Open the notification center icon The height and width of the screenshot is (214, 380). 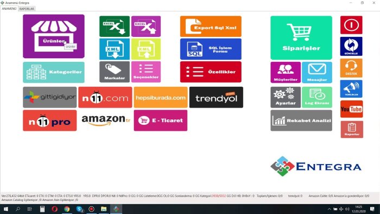pyautogui.click(x=372, y=209)
